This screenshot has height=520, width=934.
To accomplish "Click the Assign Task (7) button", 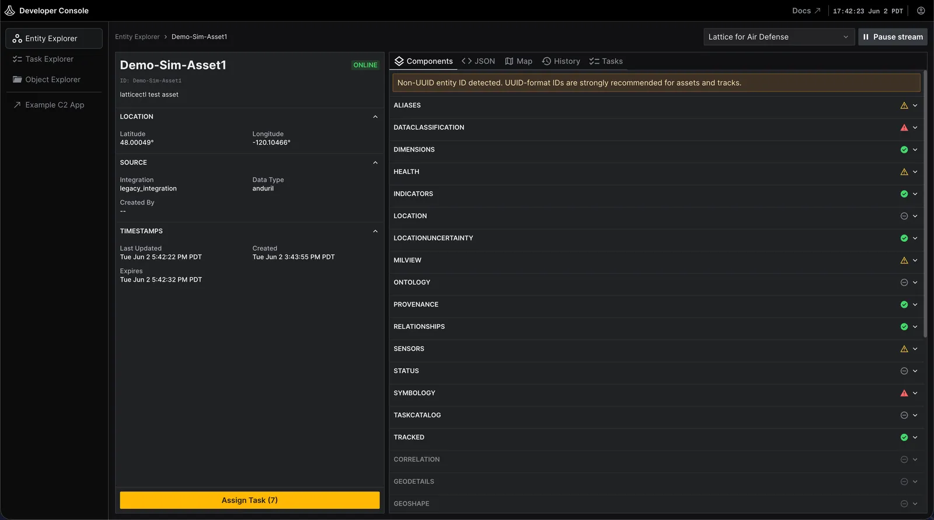I will click(x=250, y=500).
